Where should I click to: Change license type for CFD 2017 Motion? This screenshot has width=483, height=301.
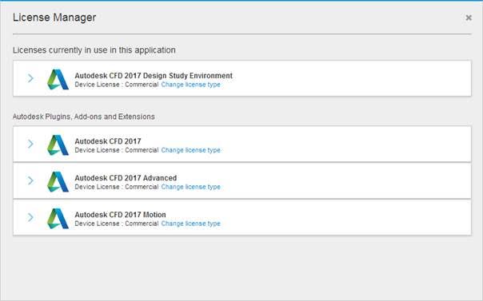190,224
